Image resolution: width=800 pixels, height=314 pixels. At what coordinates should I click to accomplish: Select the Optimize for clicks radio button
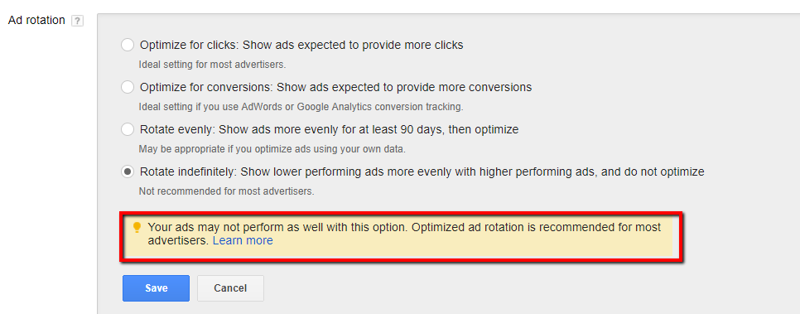tap(127, 45)
